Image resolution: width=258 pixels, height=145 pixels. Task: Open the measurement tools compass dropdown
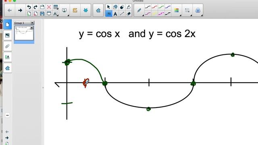(x=56, y=14)
